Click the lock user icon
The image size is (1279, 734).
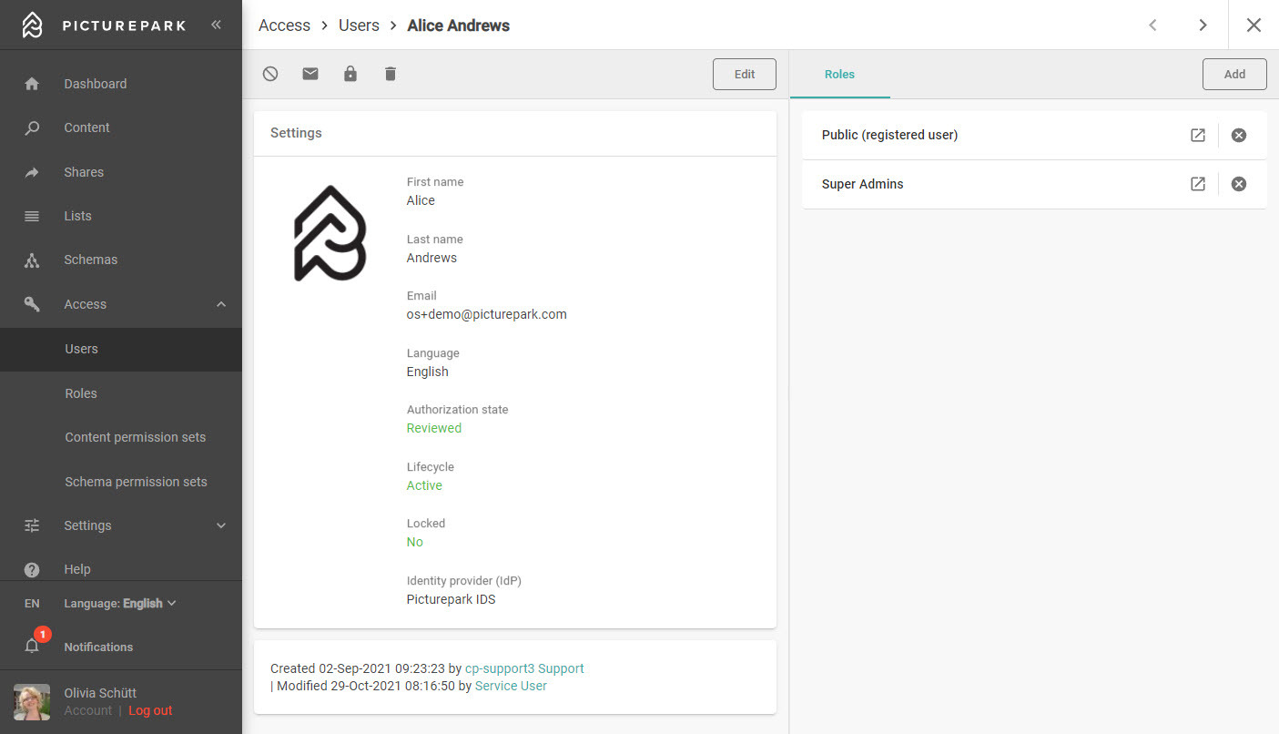point(350,74)
